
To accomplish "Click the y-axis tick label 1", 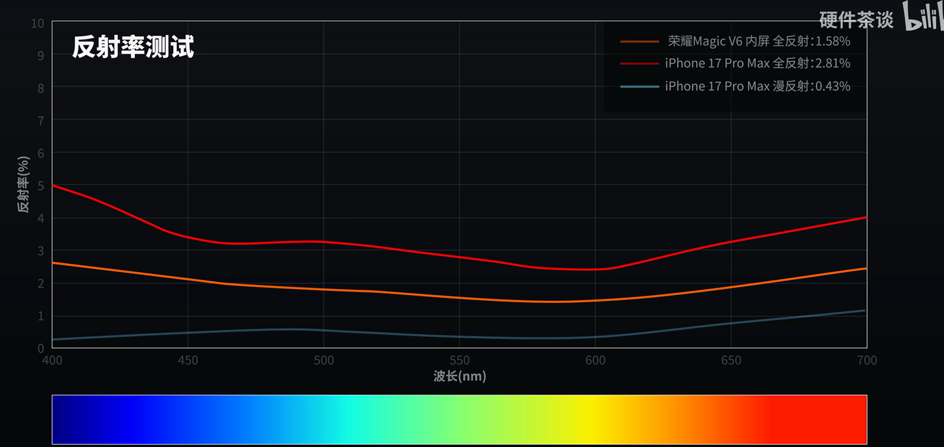I will click(41, 317).
